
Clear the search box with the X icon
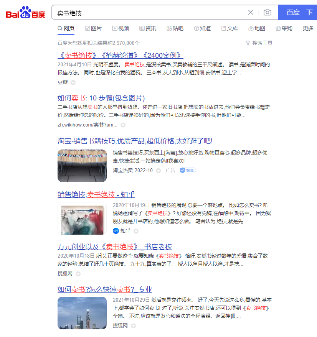[251, 12]
